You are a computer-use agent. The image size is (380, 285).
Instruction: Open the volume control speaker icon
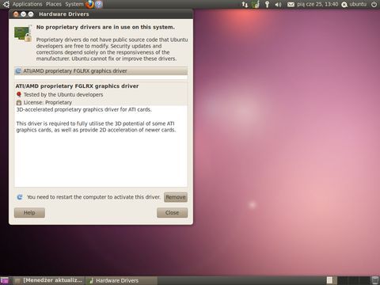278,5
